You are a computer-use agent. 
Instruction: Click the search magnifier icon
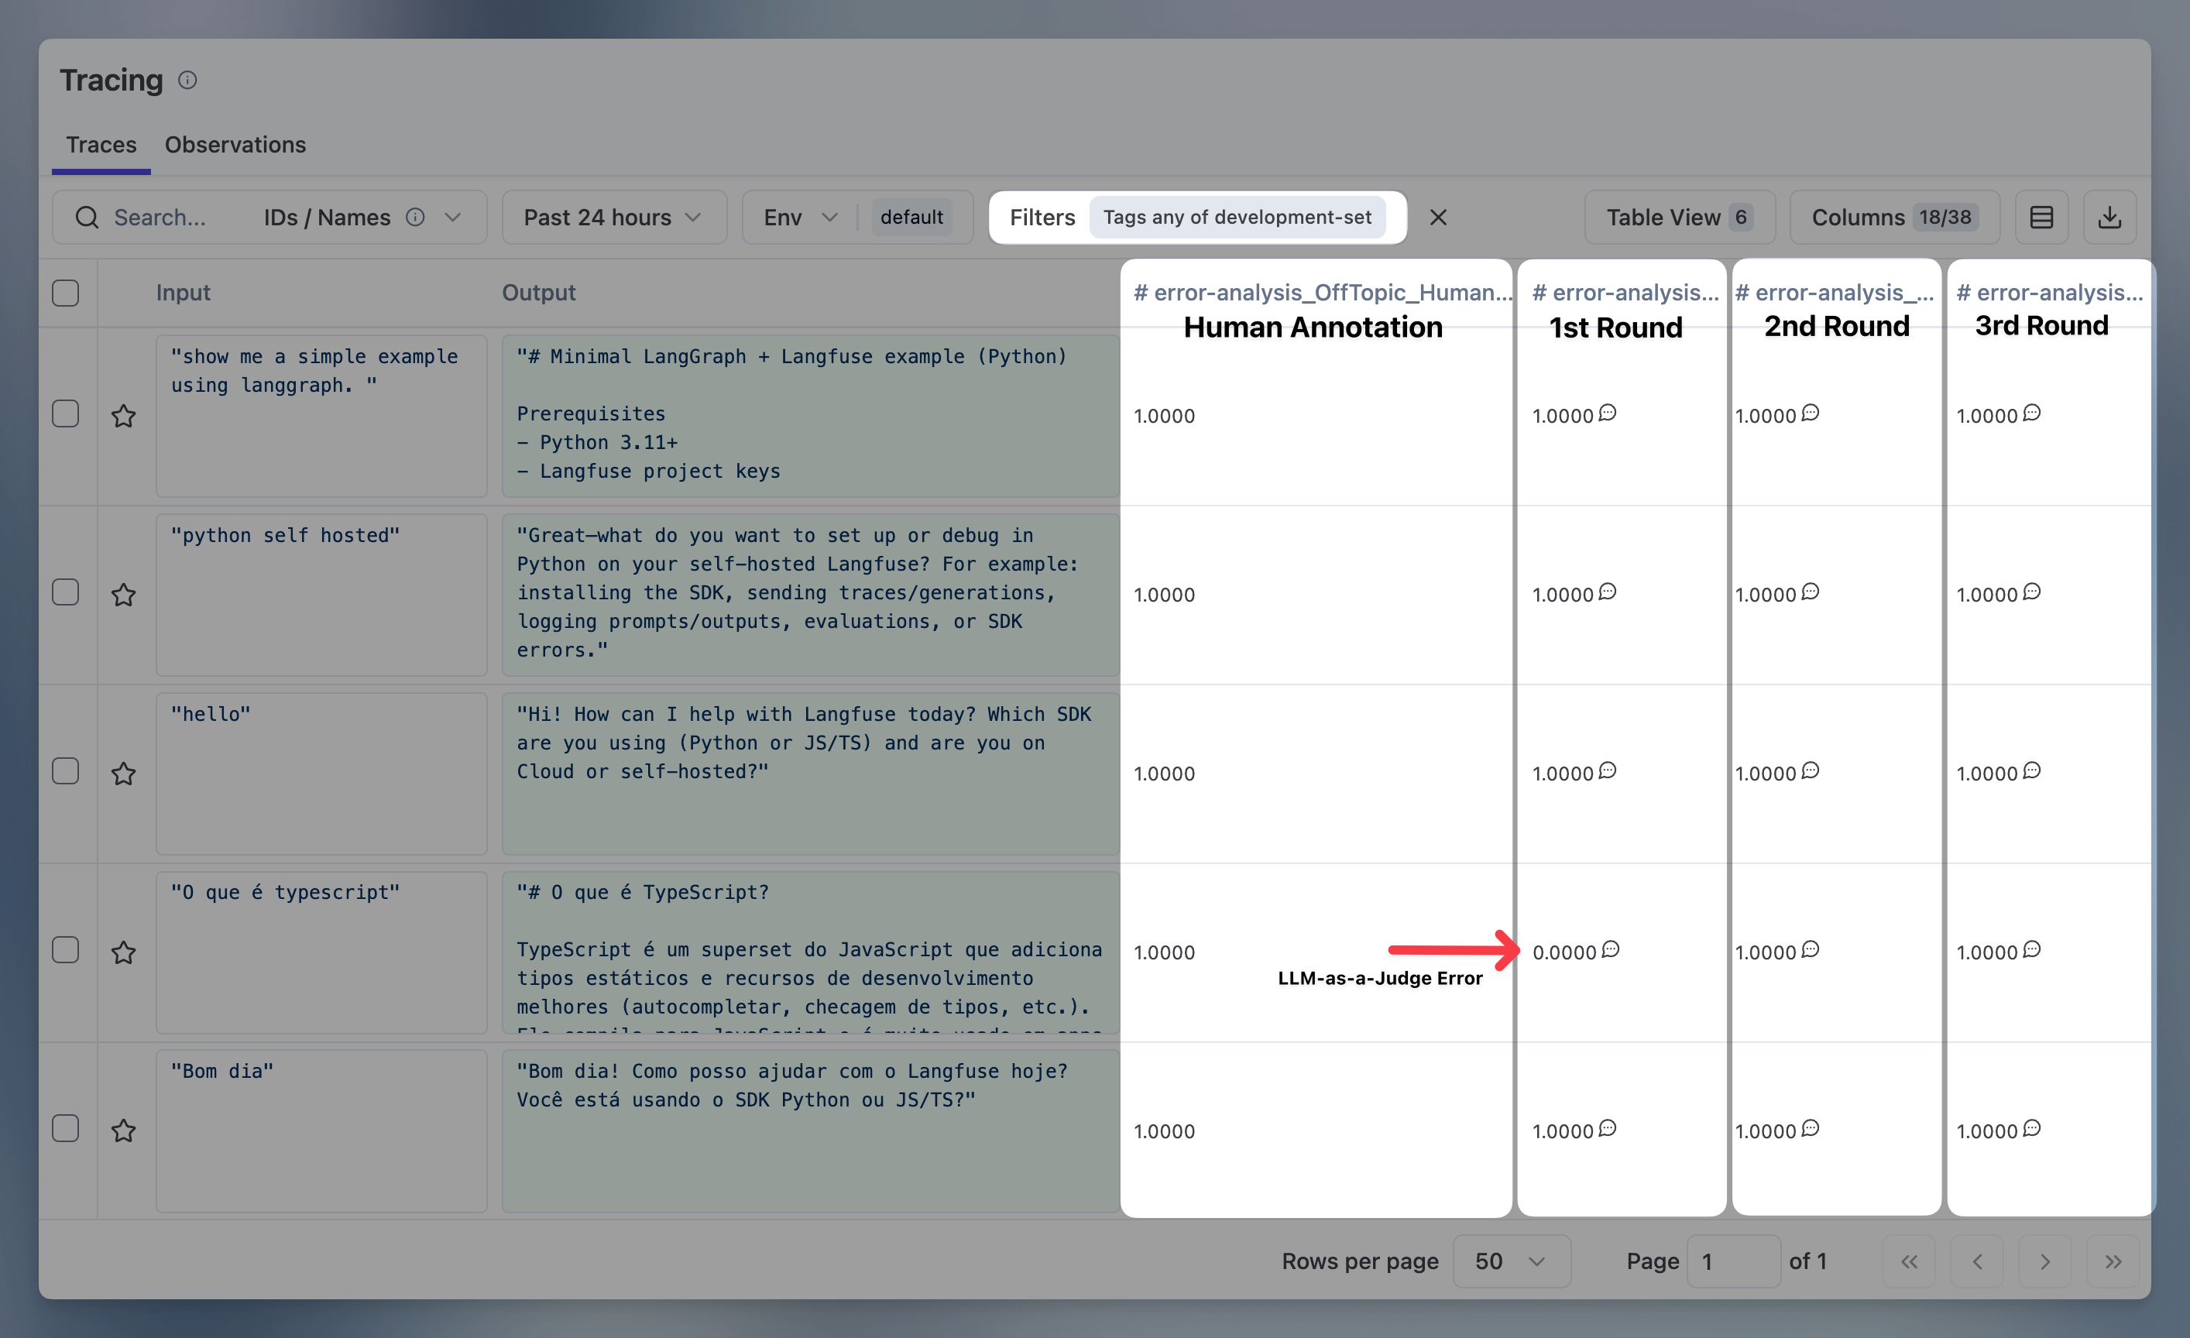[88, 217]
